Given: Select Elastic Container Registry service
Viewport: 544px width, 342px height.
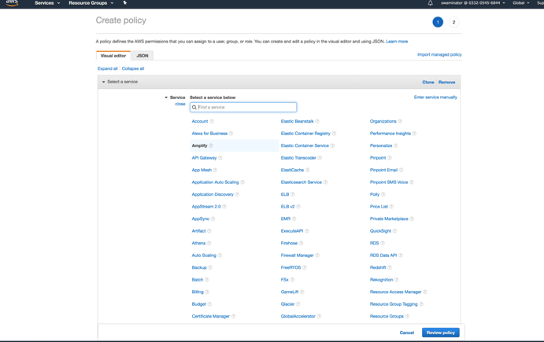Looking at the screenshot, I should [305, 134].
